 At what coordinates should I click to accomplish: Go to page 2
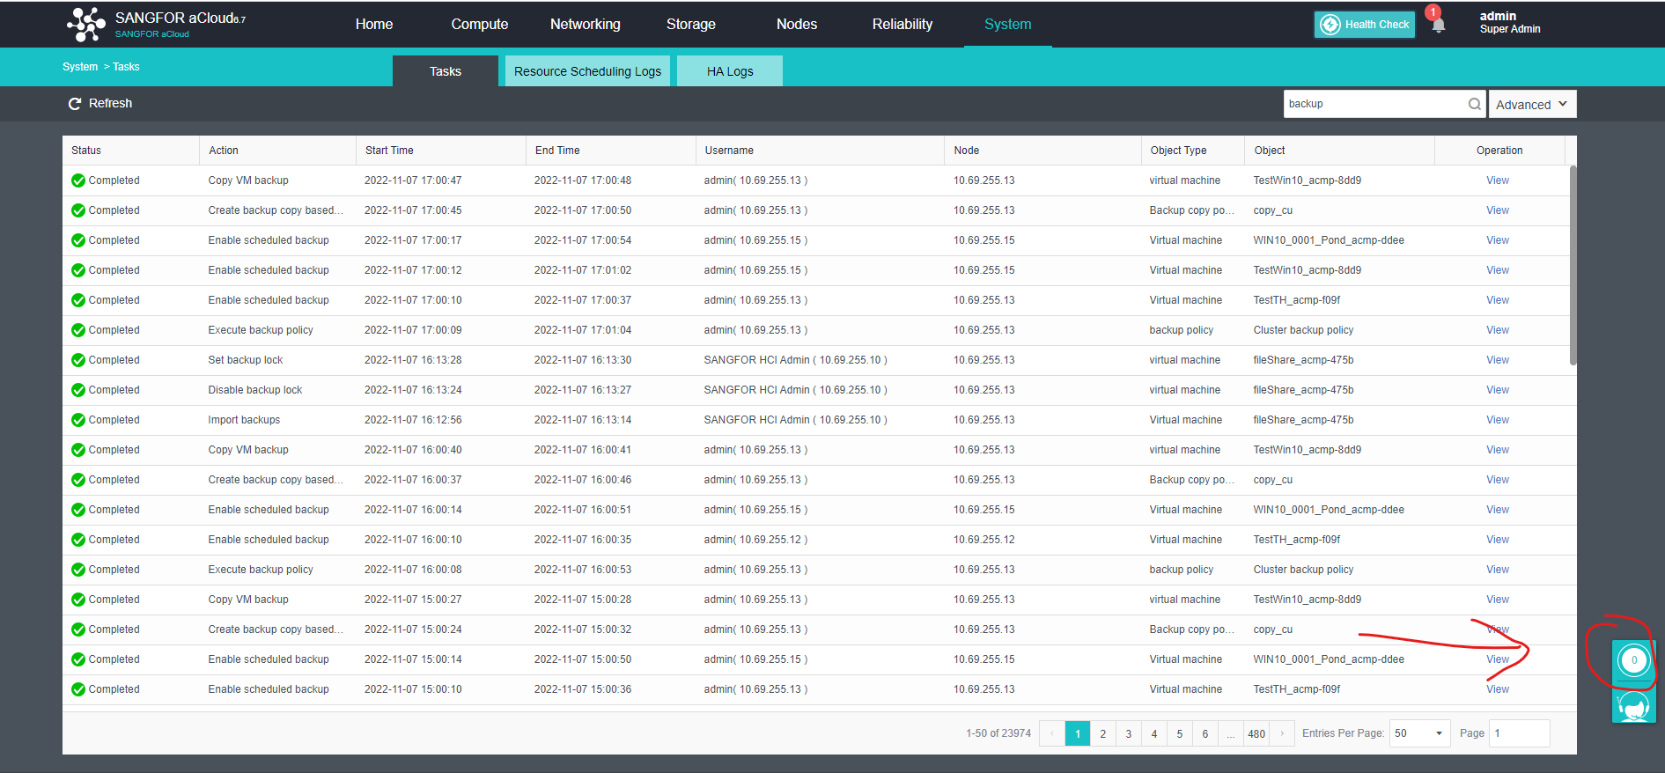point(1102,733)
